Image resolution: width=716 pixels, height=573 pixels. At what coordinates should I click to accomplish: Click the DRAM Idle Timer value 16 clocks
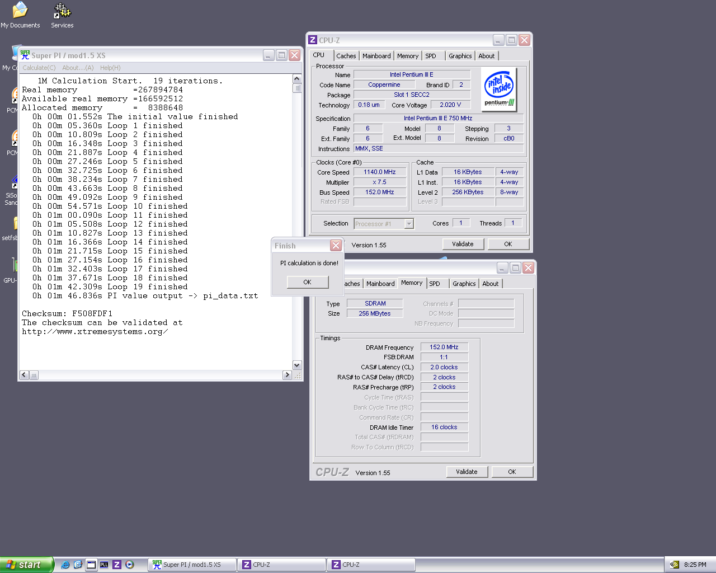point(444,427)
